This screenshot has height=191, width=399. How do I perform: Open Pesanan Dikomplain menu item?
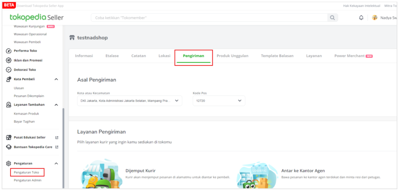coord(29,96)
